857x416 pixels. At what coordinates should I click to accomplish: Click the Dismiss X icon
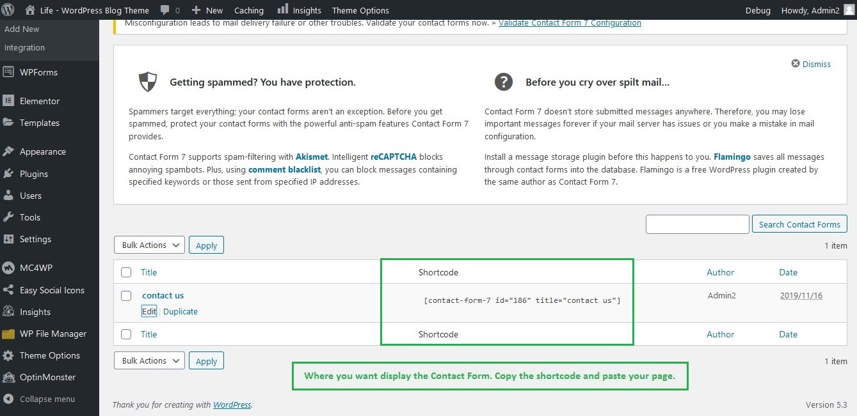pos(796,64)
